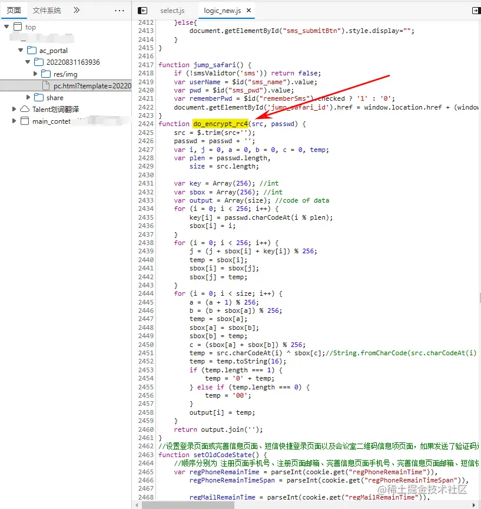Expand the res/img folder

(x=35, y=74)
